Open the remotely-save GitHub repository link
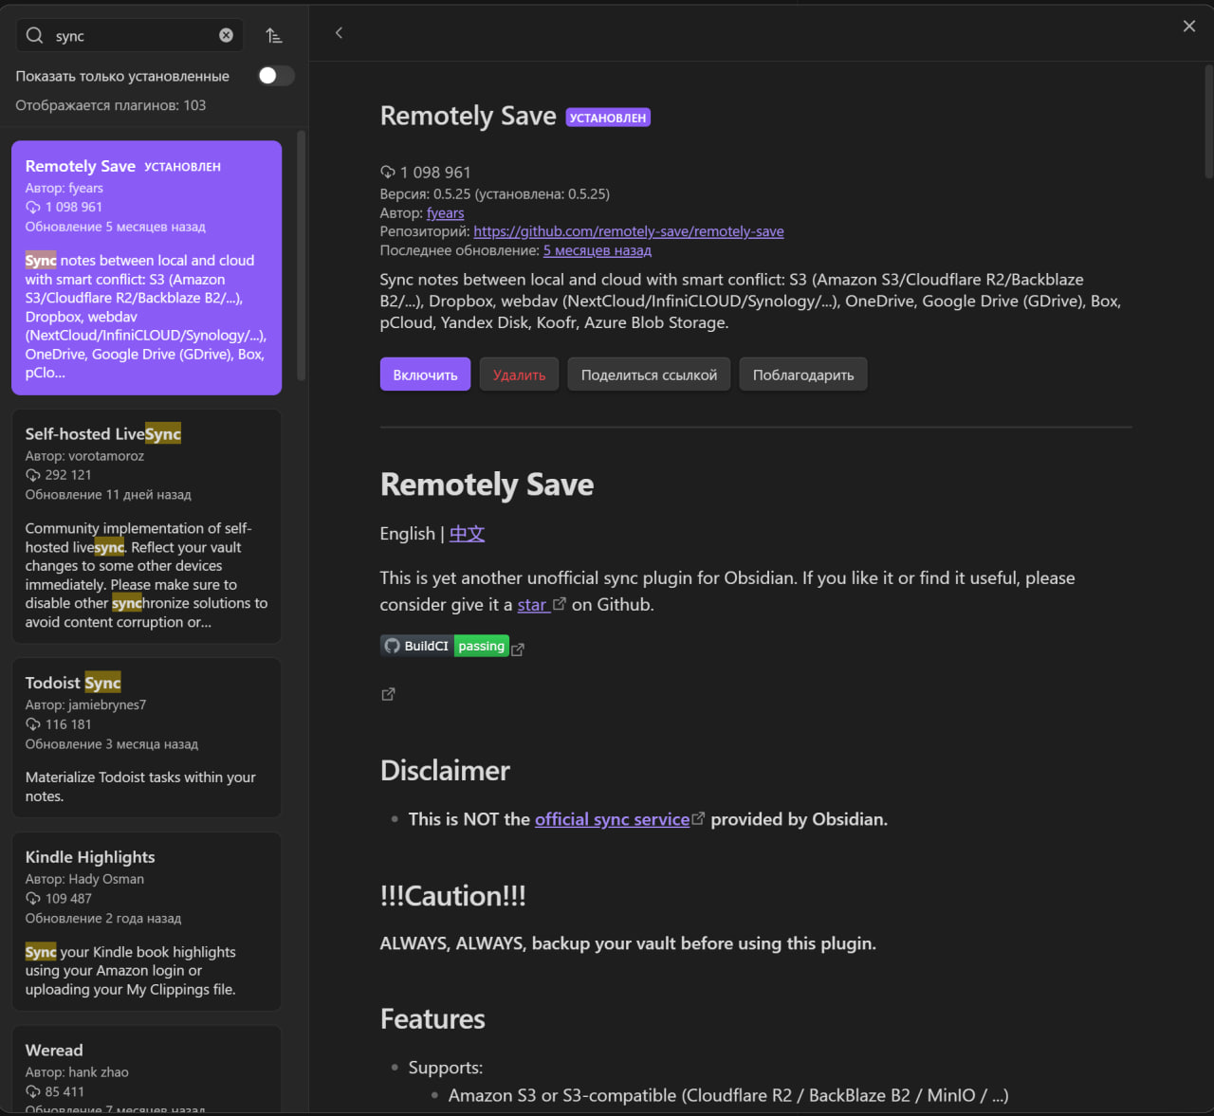The height and width of the screenshot is (1116, 1214). click(628, 231)
